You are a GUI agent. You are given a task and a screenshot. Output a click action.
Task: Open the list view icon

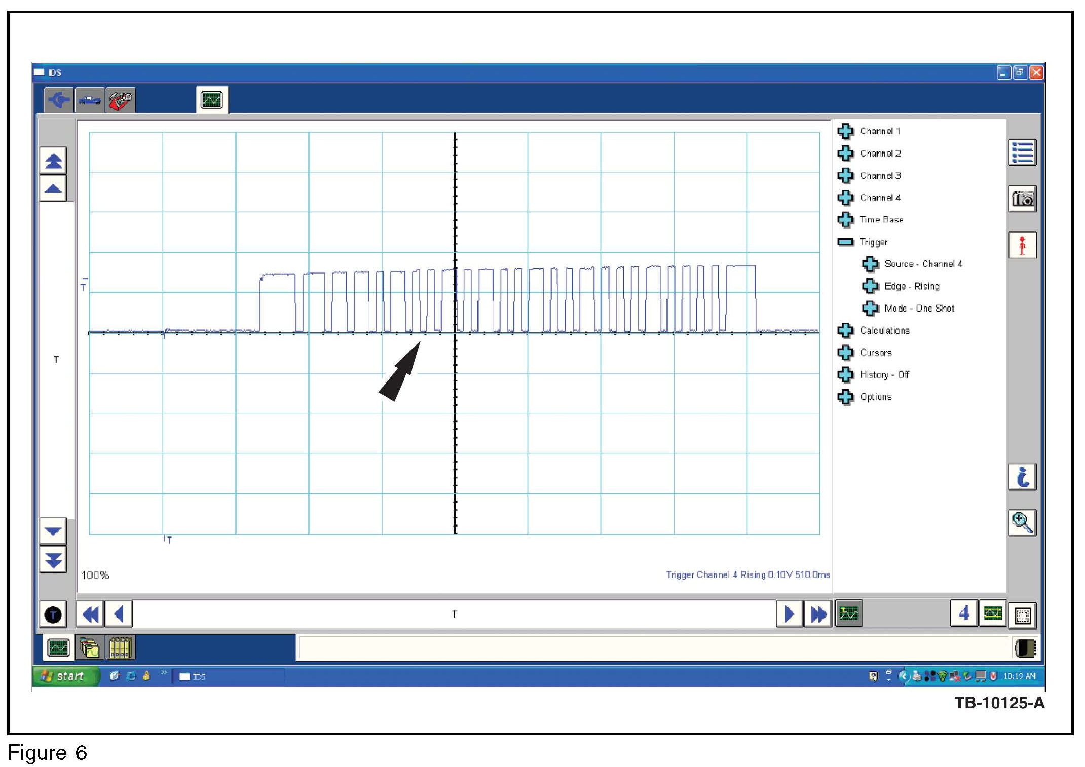point(1022,152)
